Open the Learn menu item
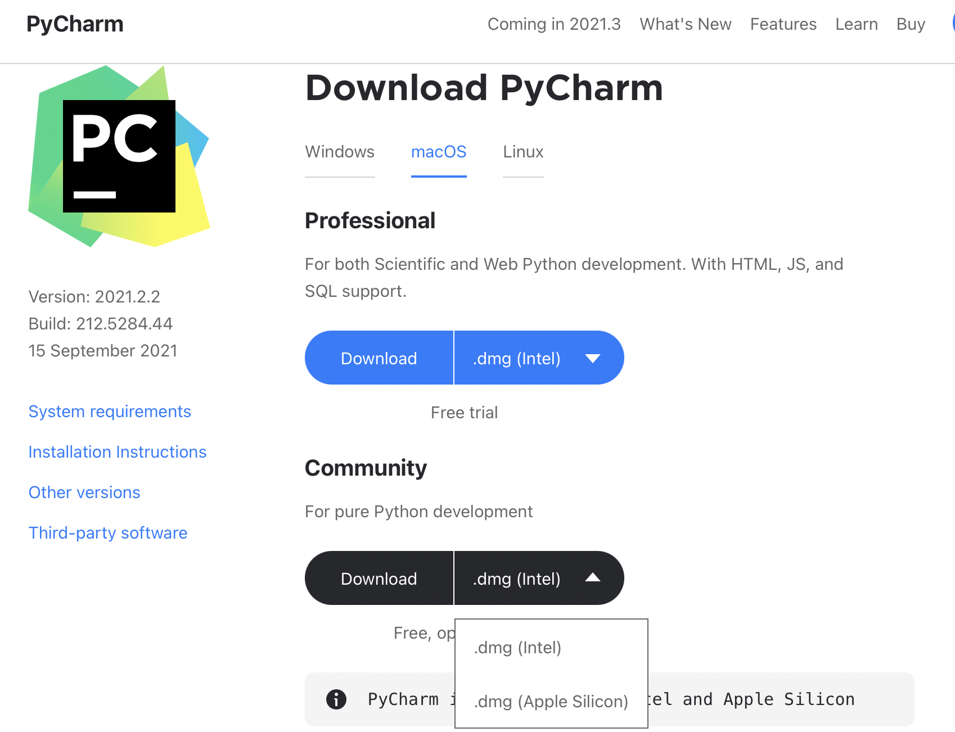 pyautogui.click(x=857, y=24)
